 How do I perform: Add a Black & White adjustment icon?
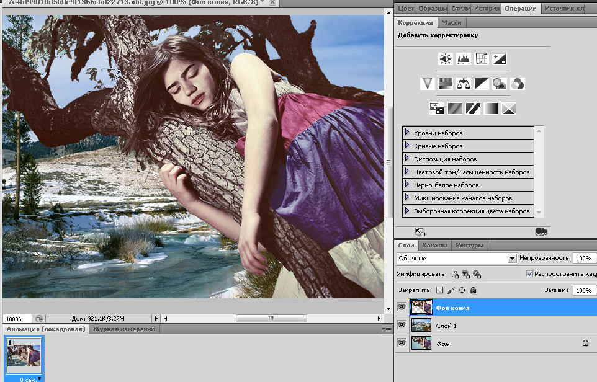tap(482, 84)
